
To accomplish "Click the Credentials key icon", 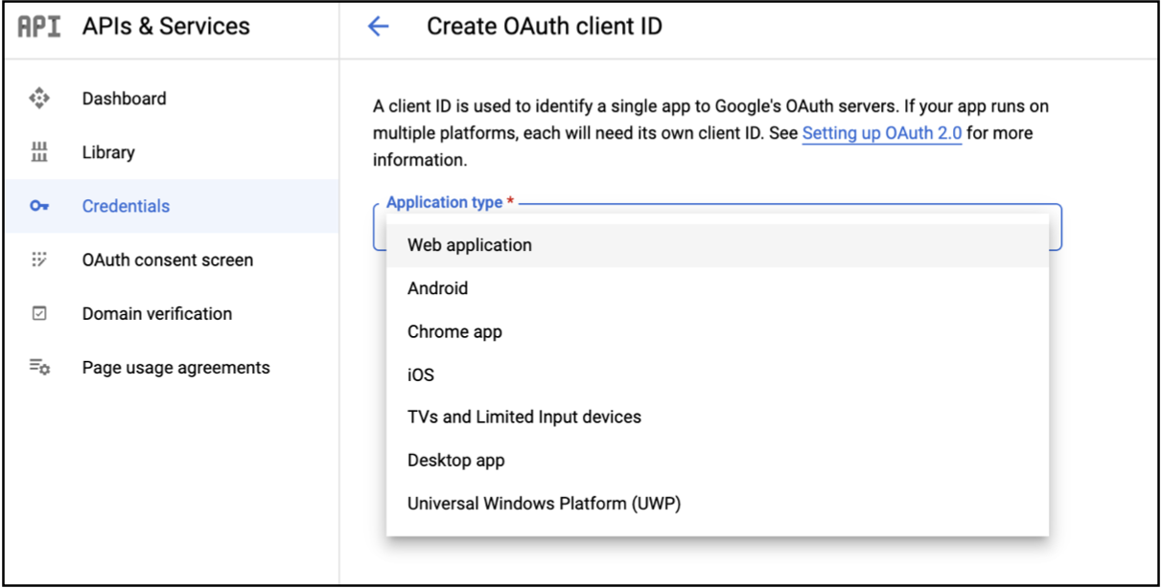I will coord(39,206).
